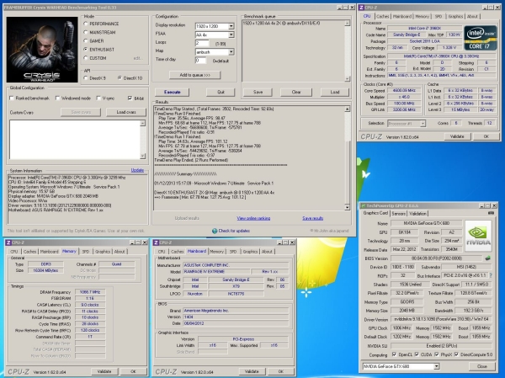Image resolution: width=505 pixels, height=378 pixels.
Task: Toggle the PhysX checkbox in GPU-Z
Action: coord(437,354)
